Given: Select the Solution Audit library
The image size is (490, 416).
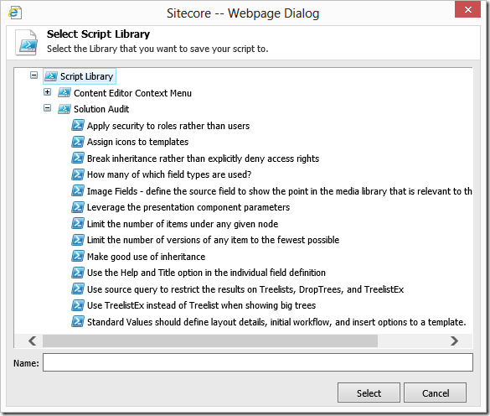Looking at the screenshot, I should click(x=101, y=109).
